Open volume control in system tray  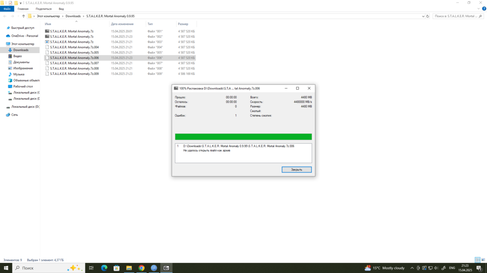436,268
